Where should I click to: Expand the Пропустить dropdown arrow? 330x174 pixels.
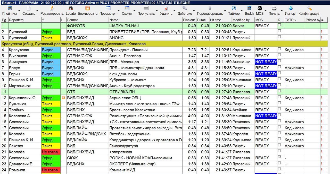[157, 11]
